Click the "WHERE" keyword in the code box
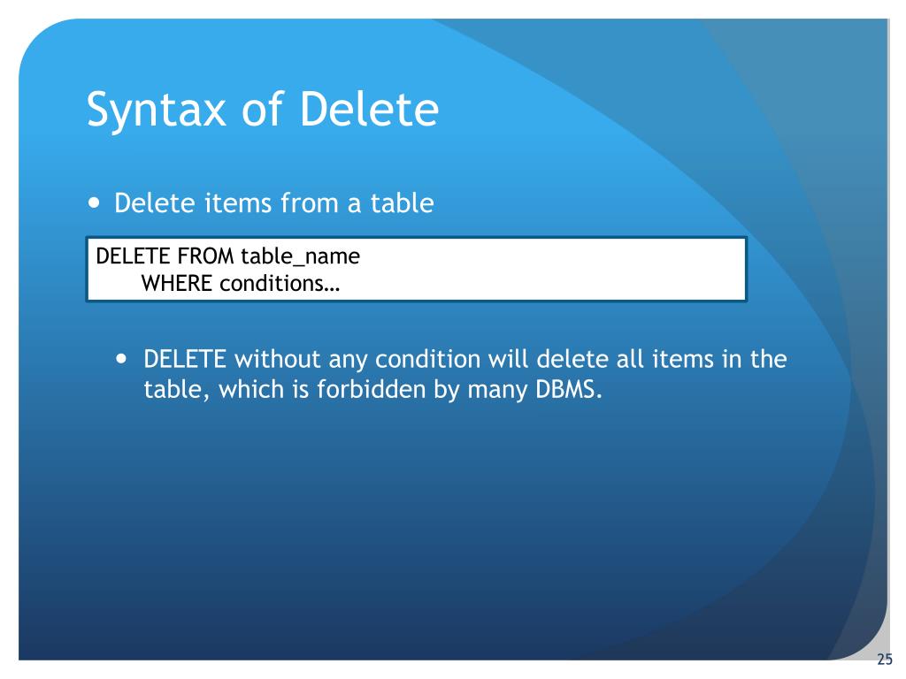Viewport: 906px width, 679px height. (x=177, y=283)
